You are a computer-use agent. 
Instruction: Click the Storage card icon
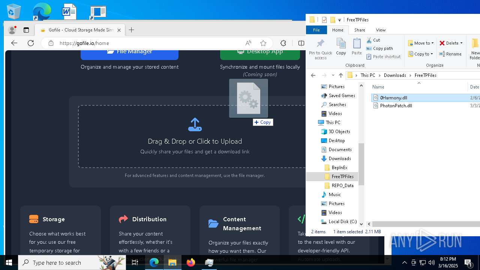coord(34,219)
